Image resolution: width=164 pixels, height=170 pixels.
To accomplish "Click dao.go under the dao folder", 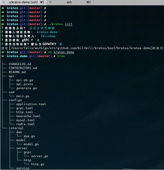I will pos(29,136).
